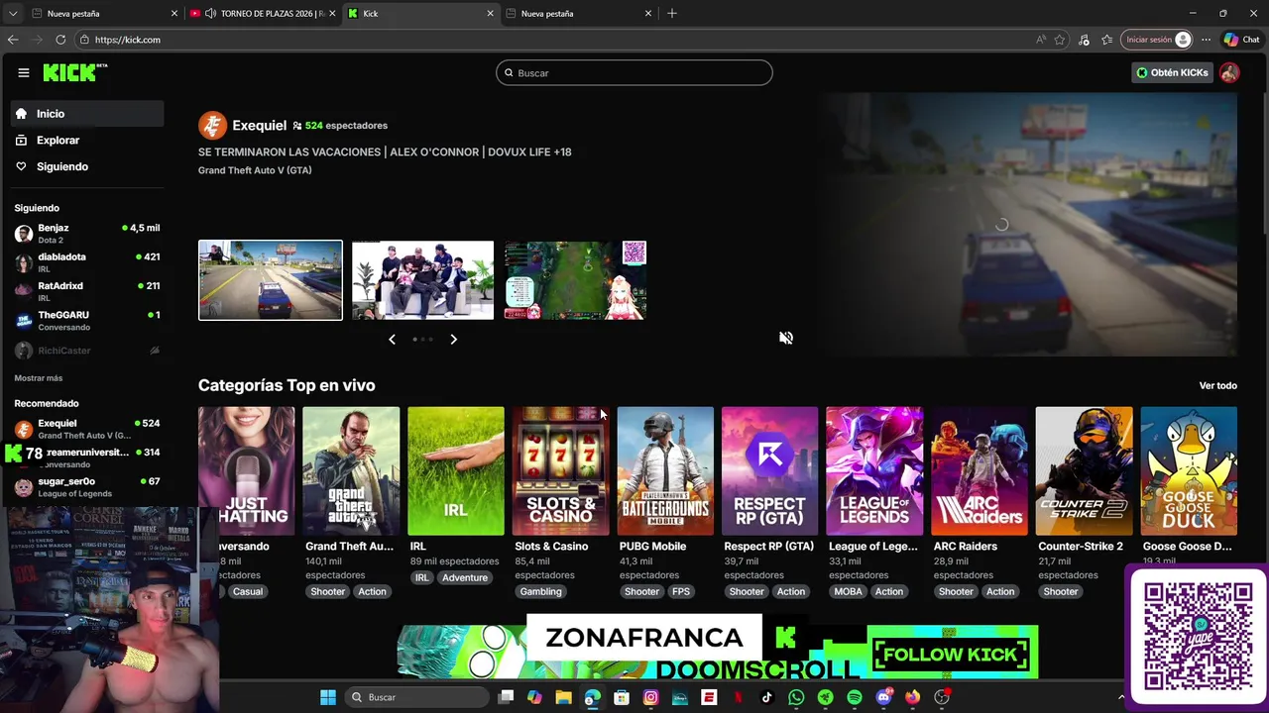Expand Mostrar más followed channels

39,378
